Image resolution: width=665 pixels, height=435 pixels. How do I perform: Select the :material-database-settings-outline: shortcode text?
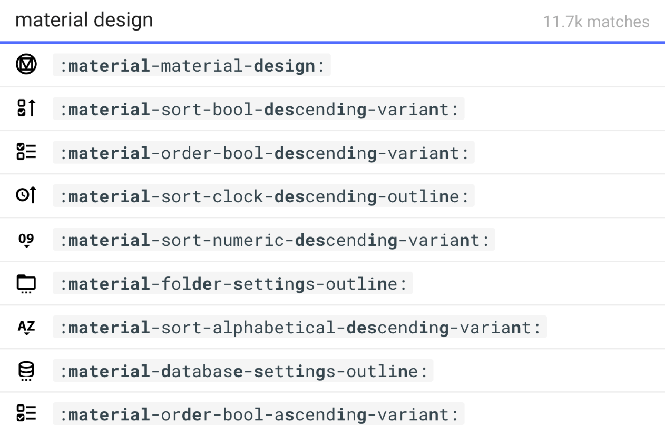(242, 371)
